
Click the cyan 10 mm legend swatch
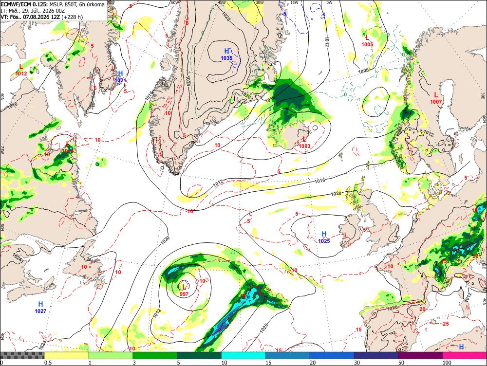(243, 355)
